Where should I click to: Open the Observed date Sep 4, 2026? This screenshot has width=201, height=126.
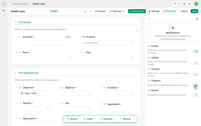35,93
